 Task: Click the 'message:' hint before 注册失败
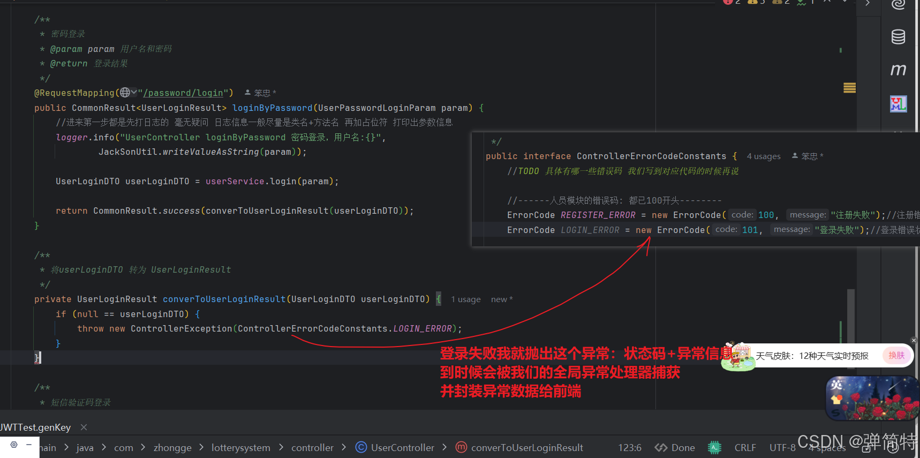click(x=808, y=215)
